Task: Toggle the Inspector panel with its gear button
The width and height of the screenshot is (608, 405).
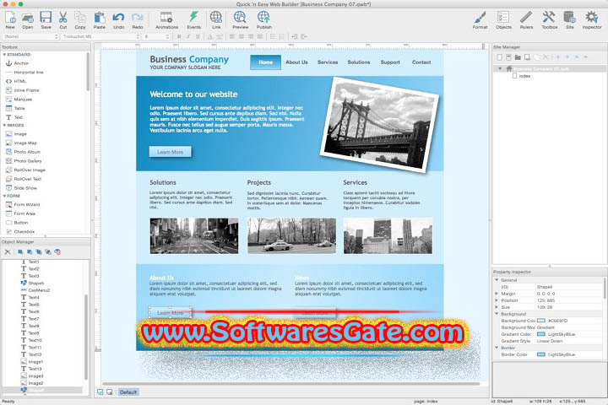Action: point(592,19)
